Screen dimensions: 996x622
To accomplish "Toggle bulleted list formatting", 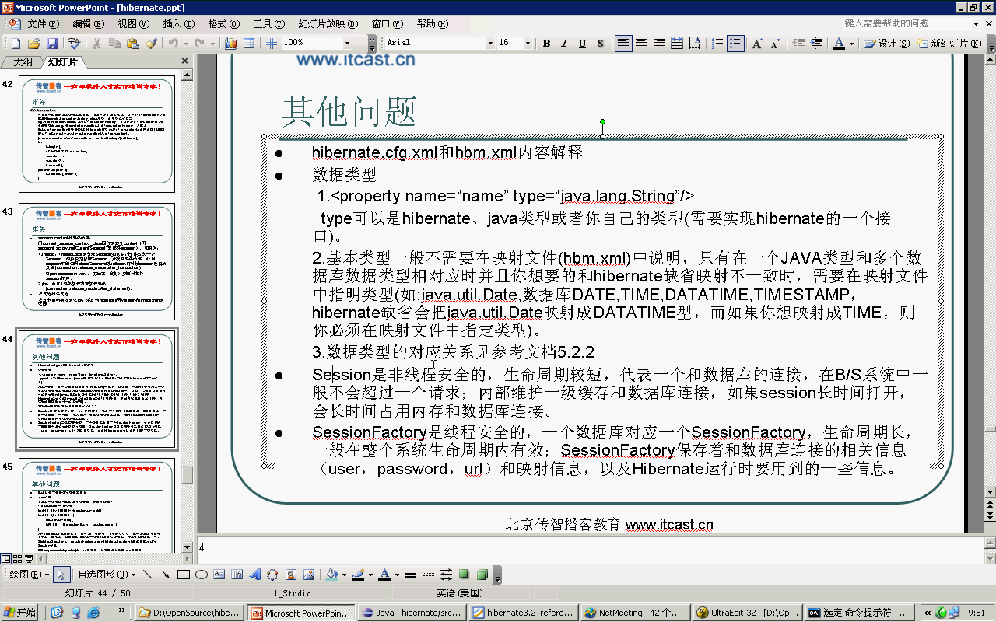I will pos(735,44).
